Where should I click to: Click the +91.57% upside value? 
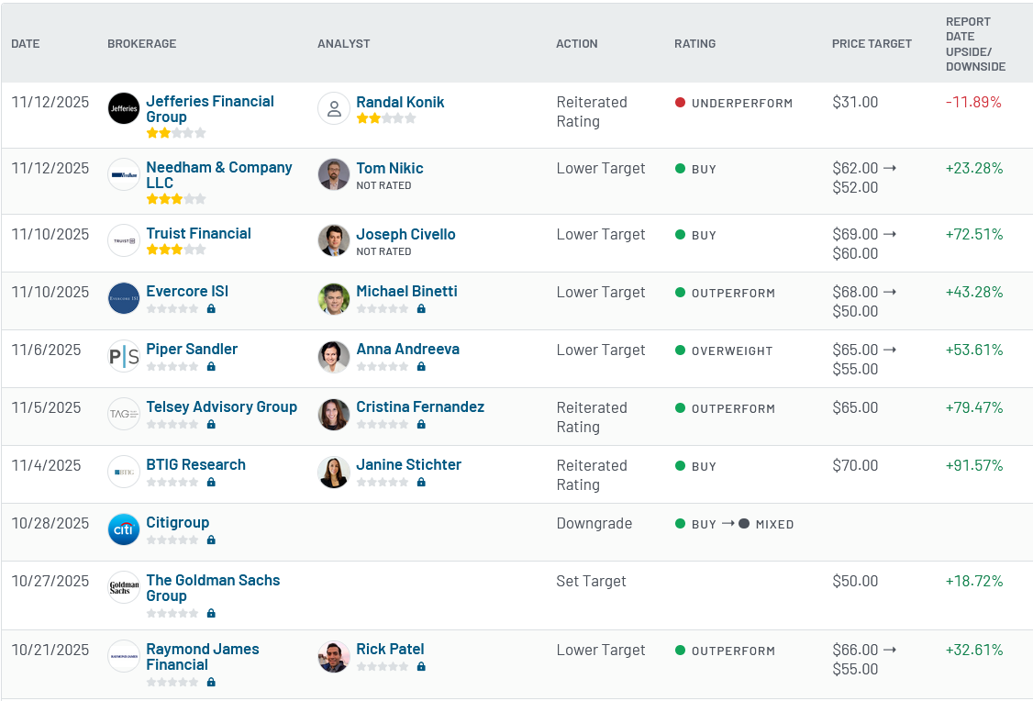[x=973, y=465]
